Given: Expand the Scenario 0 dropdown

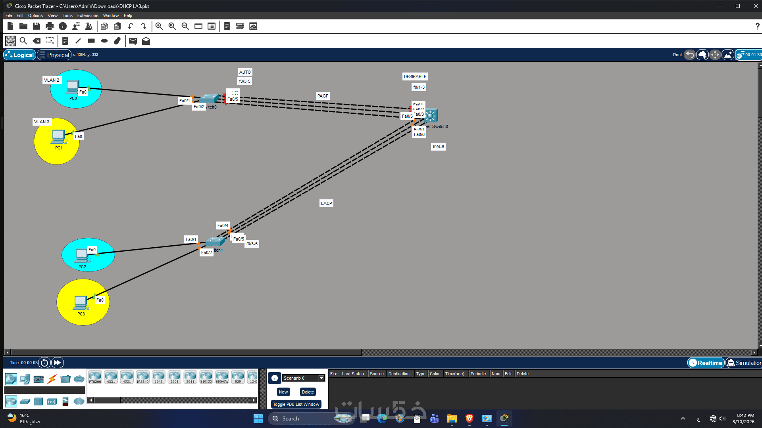Looking at the screenshot, I should pyautogui.click(x=321, y=378).
